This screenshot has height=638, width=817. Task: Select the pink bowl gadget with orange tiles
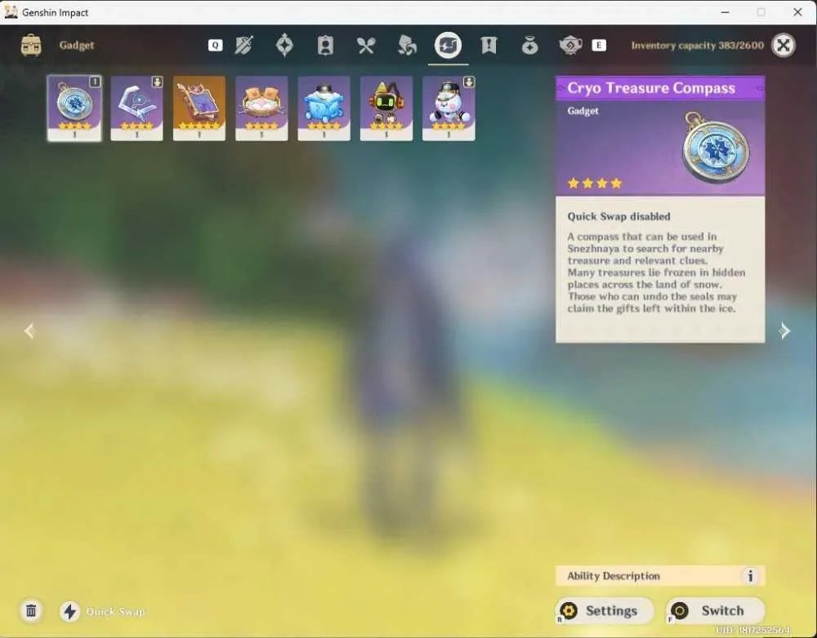261,109
